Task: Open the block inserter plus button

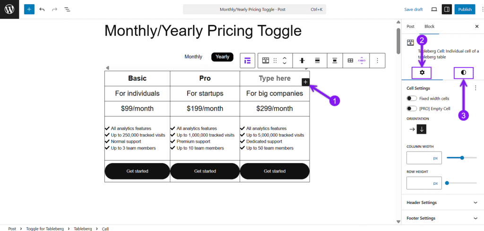Action: [x=29, y=9]
